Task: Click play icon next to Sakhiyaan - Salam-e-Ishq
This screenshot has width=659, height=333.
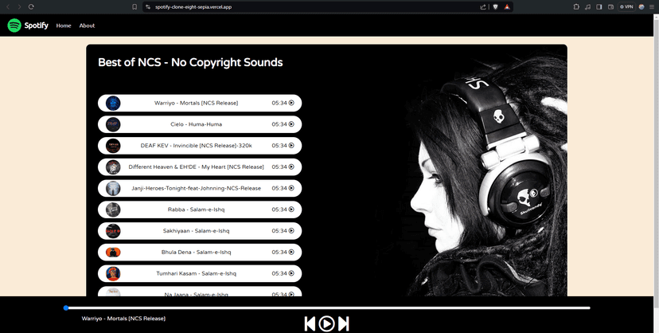Action: coord(291,231)
